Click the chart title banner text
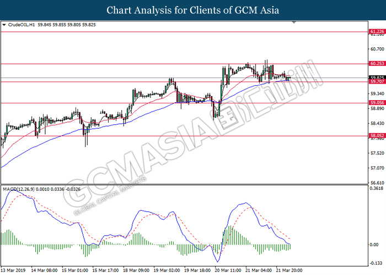 tap(193, 10)
